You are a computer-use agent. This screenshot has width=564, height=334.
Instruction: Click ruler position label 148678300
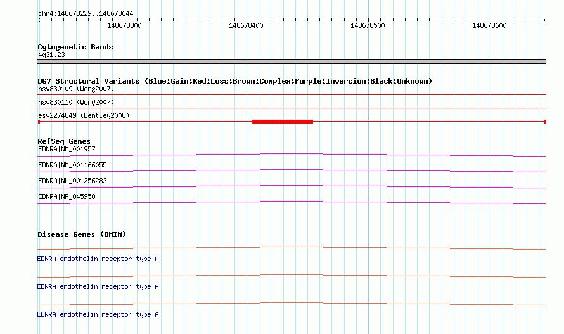point(124,25)
